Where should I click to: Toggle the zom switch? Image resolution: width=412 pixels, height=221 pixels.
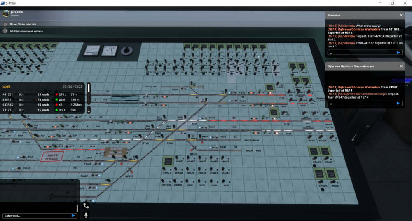[199, 181]
